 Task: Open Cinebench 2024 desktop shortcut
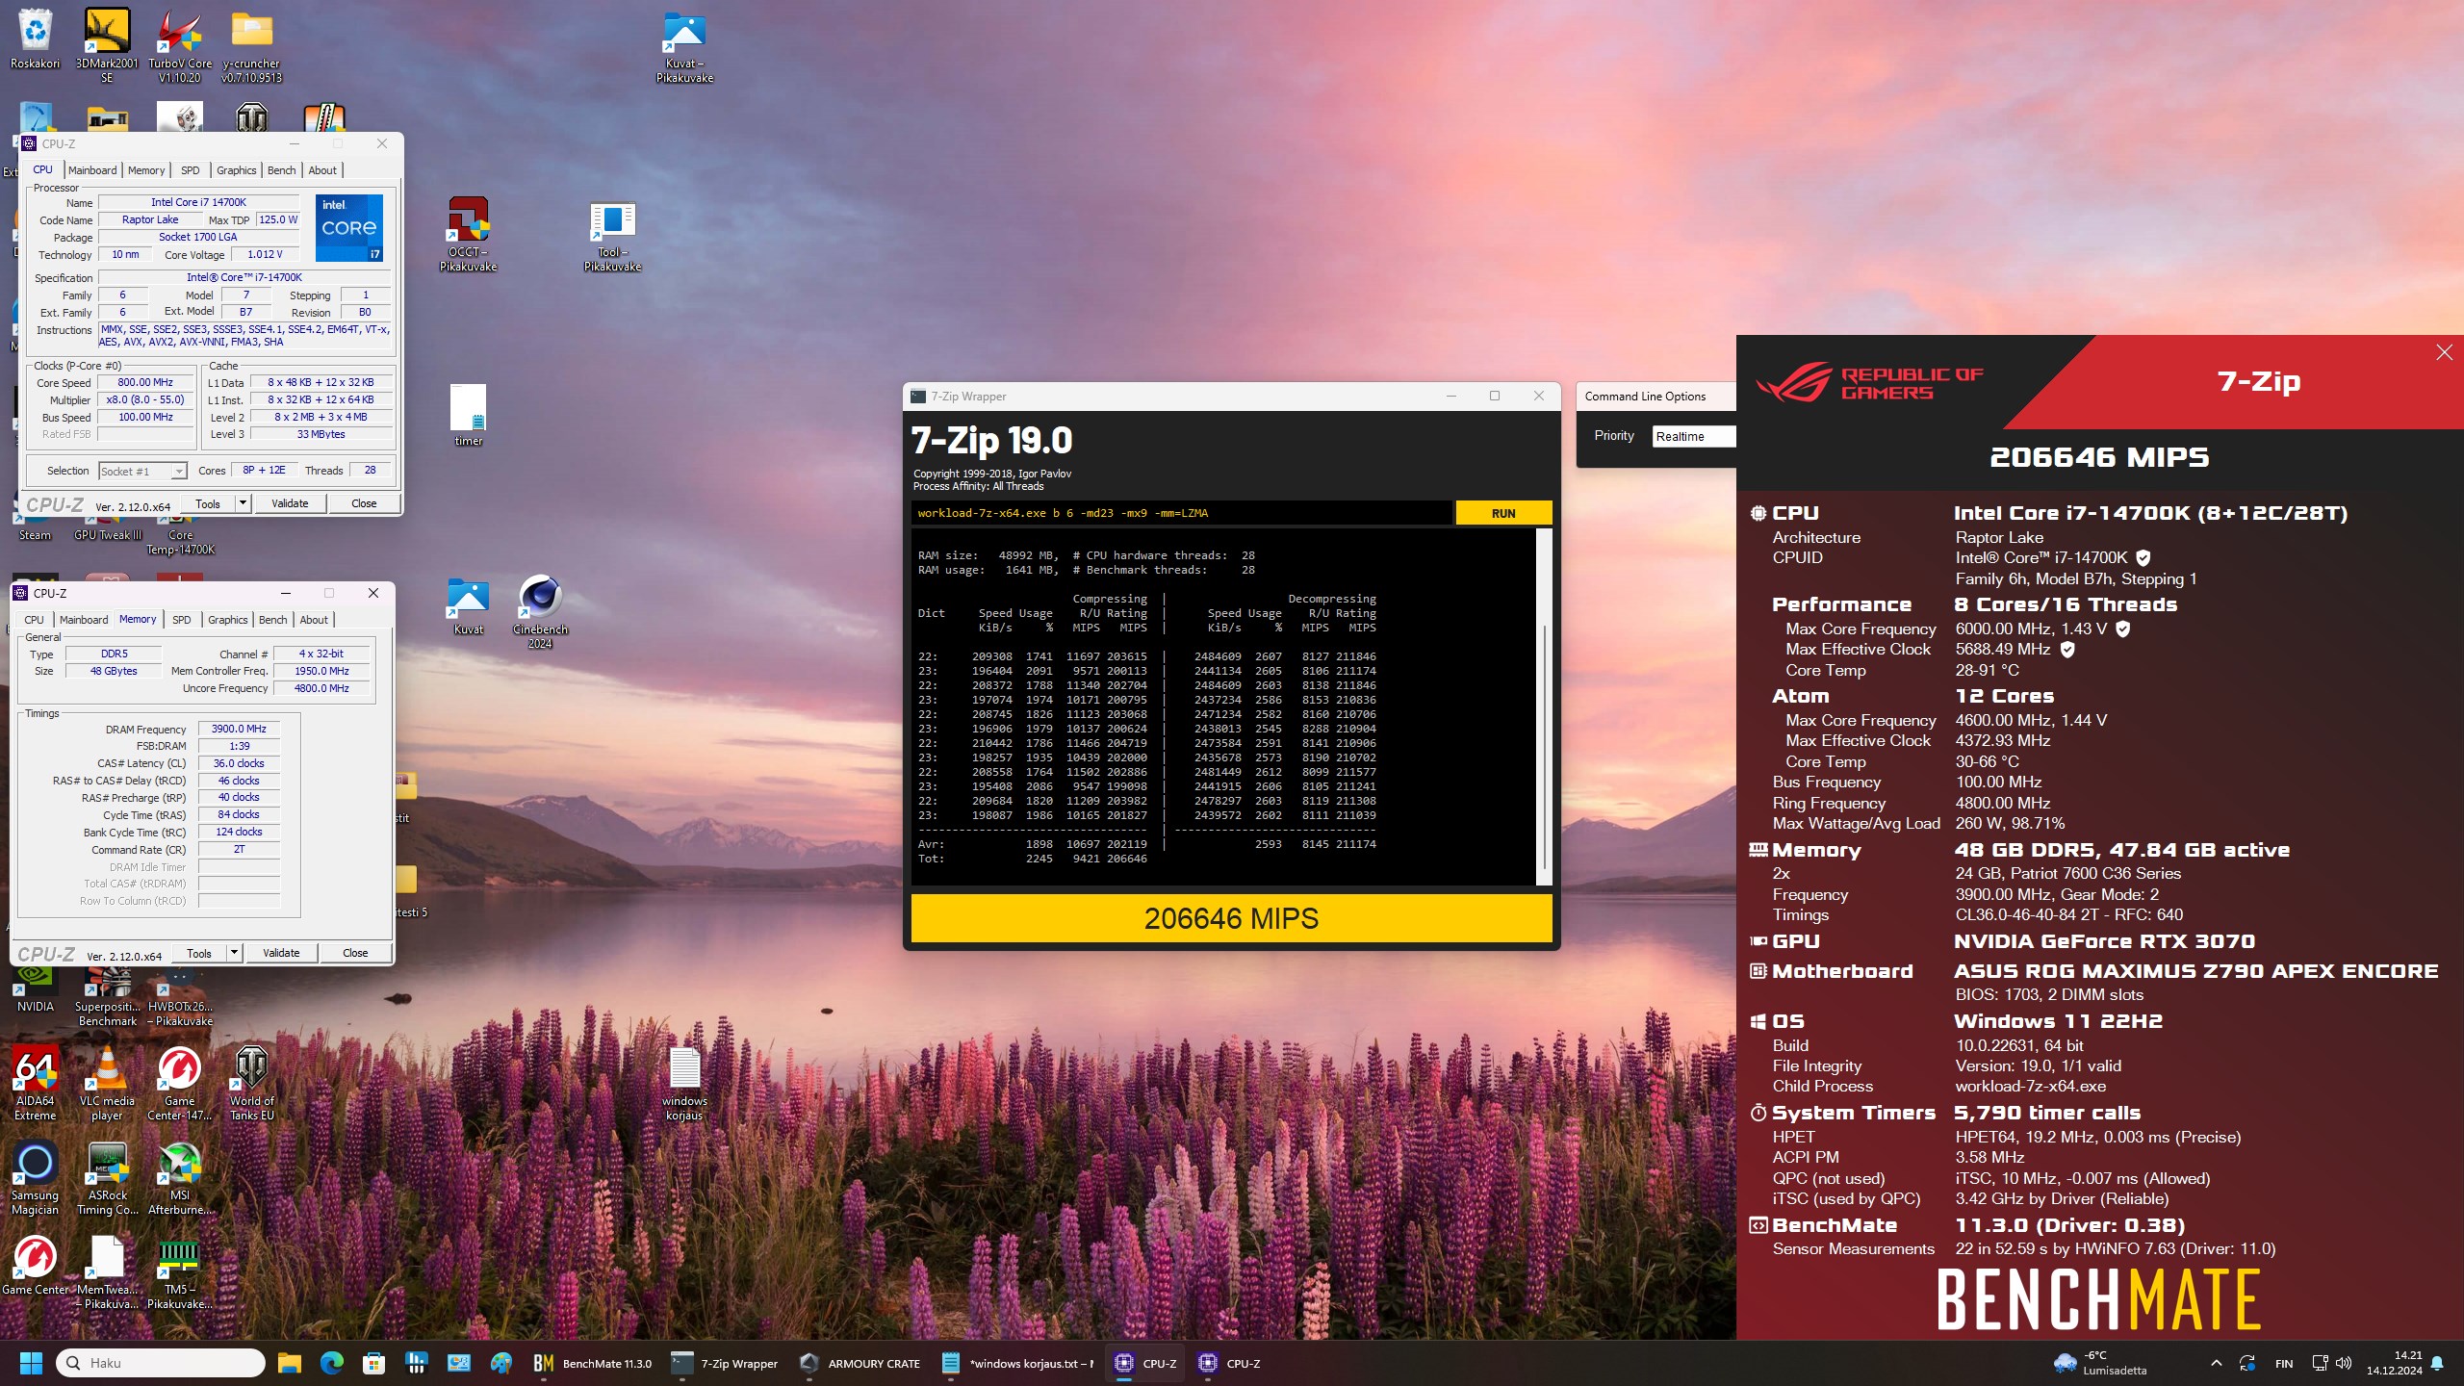(x=540, y=612)
